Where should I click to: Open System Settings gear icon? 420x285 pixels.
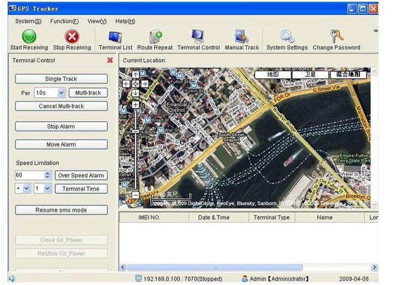coord(287,37)
